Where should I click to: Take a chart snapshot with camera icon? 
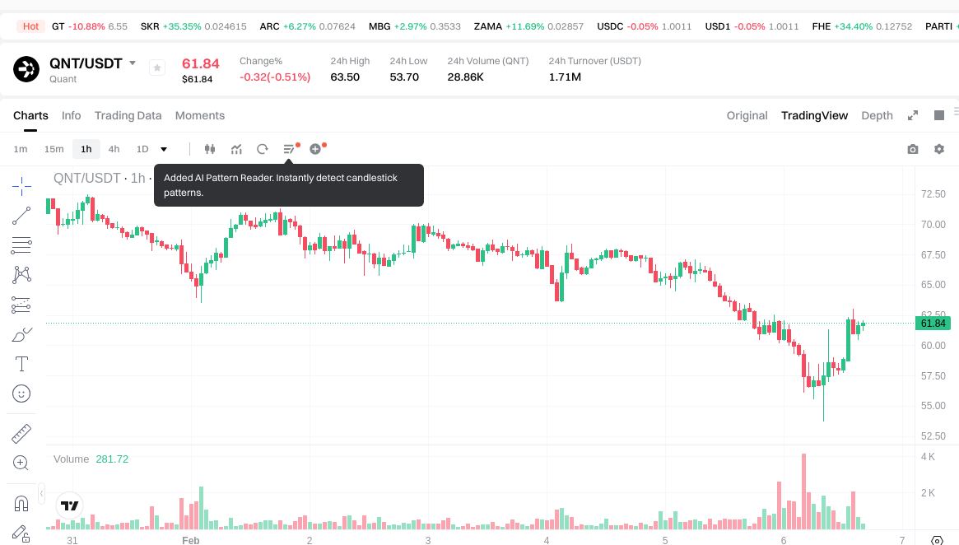[x=912, y=149]
